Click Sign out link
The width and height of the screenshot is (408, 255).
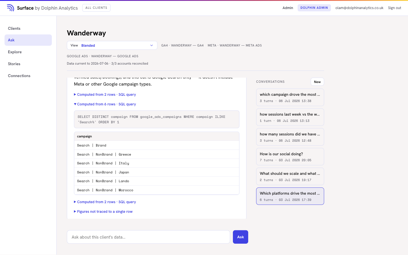pyautogui.click(x=394, y=8)
